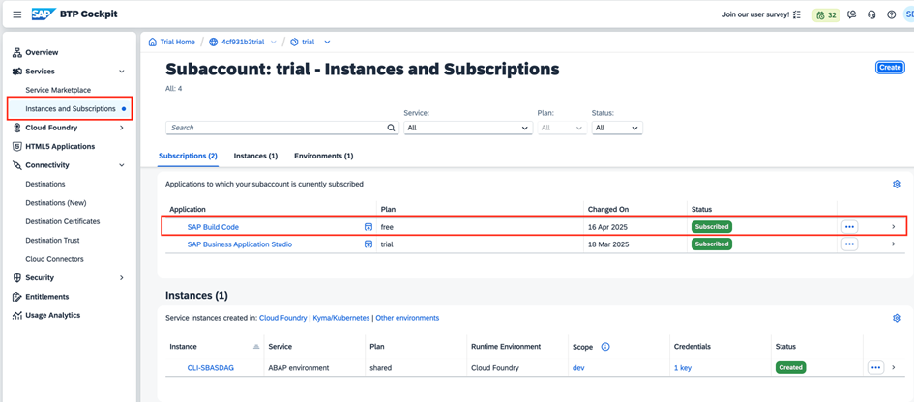Click into the Search input field
The height and width of the screenshot is (402, 914).
click(276, 128)
